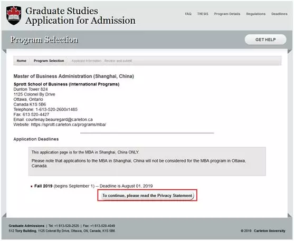294x241 pixels.
Task: Click the Application Deadlines heading
Action: pos(36,139)
